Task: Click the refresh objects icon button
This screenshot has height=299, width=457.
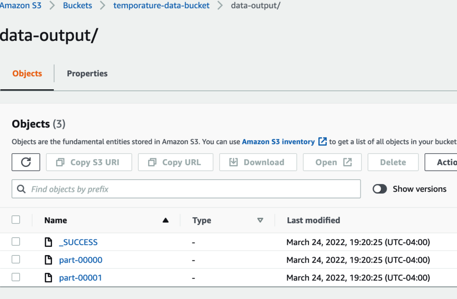Action: [x=26, y=162]
